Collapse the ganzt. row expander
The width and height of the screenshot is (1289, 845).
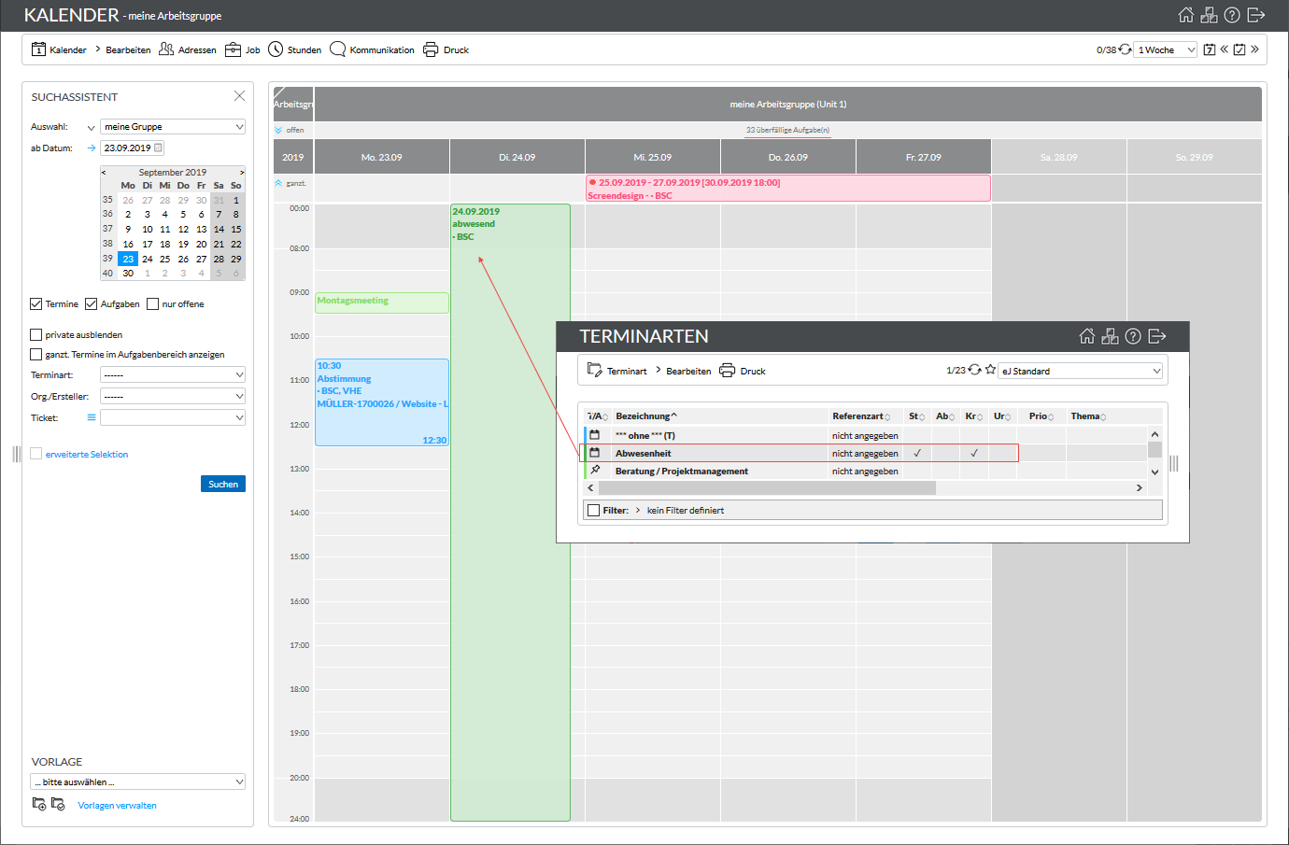tap(278, 183)
